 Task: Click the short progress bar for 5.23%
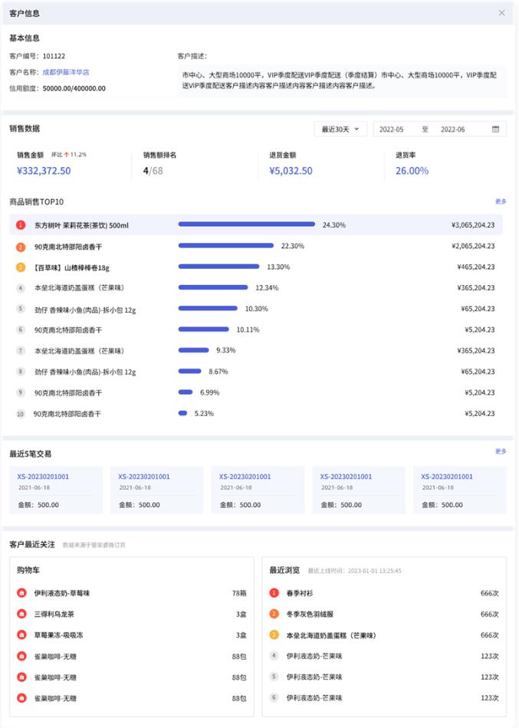182,413
